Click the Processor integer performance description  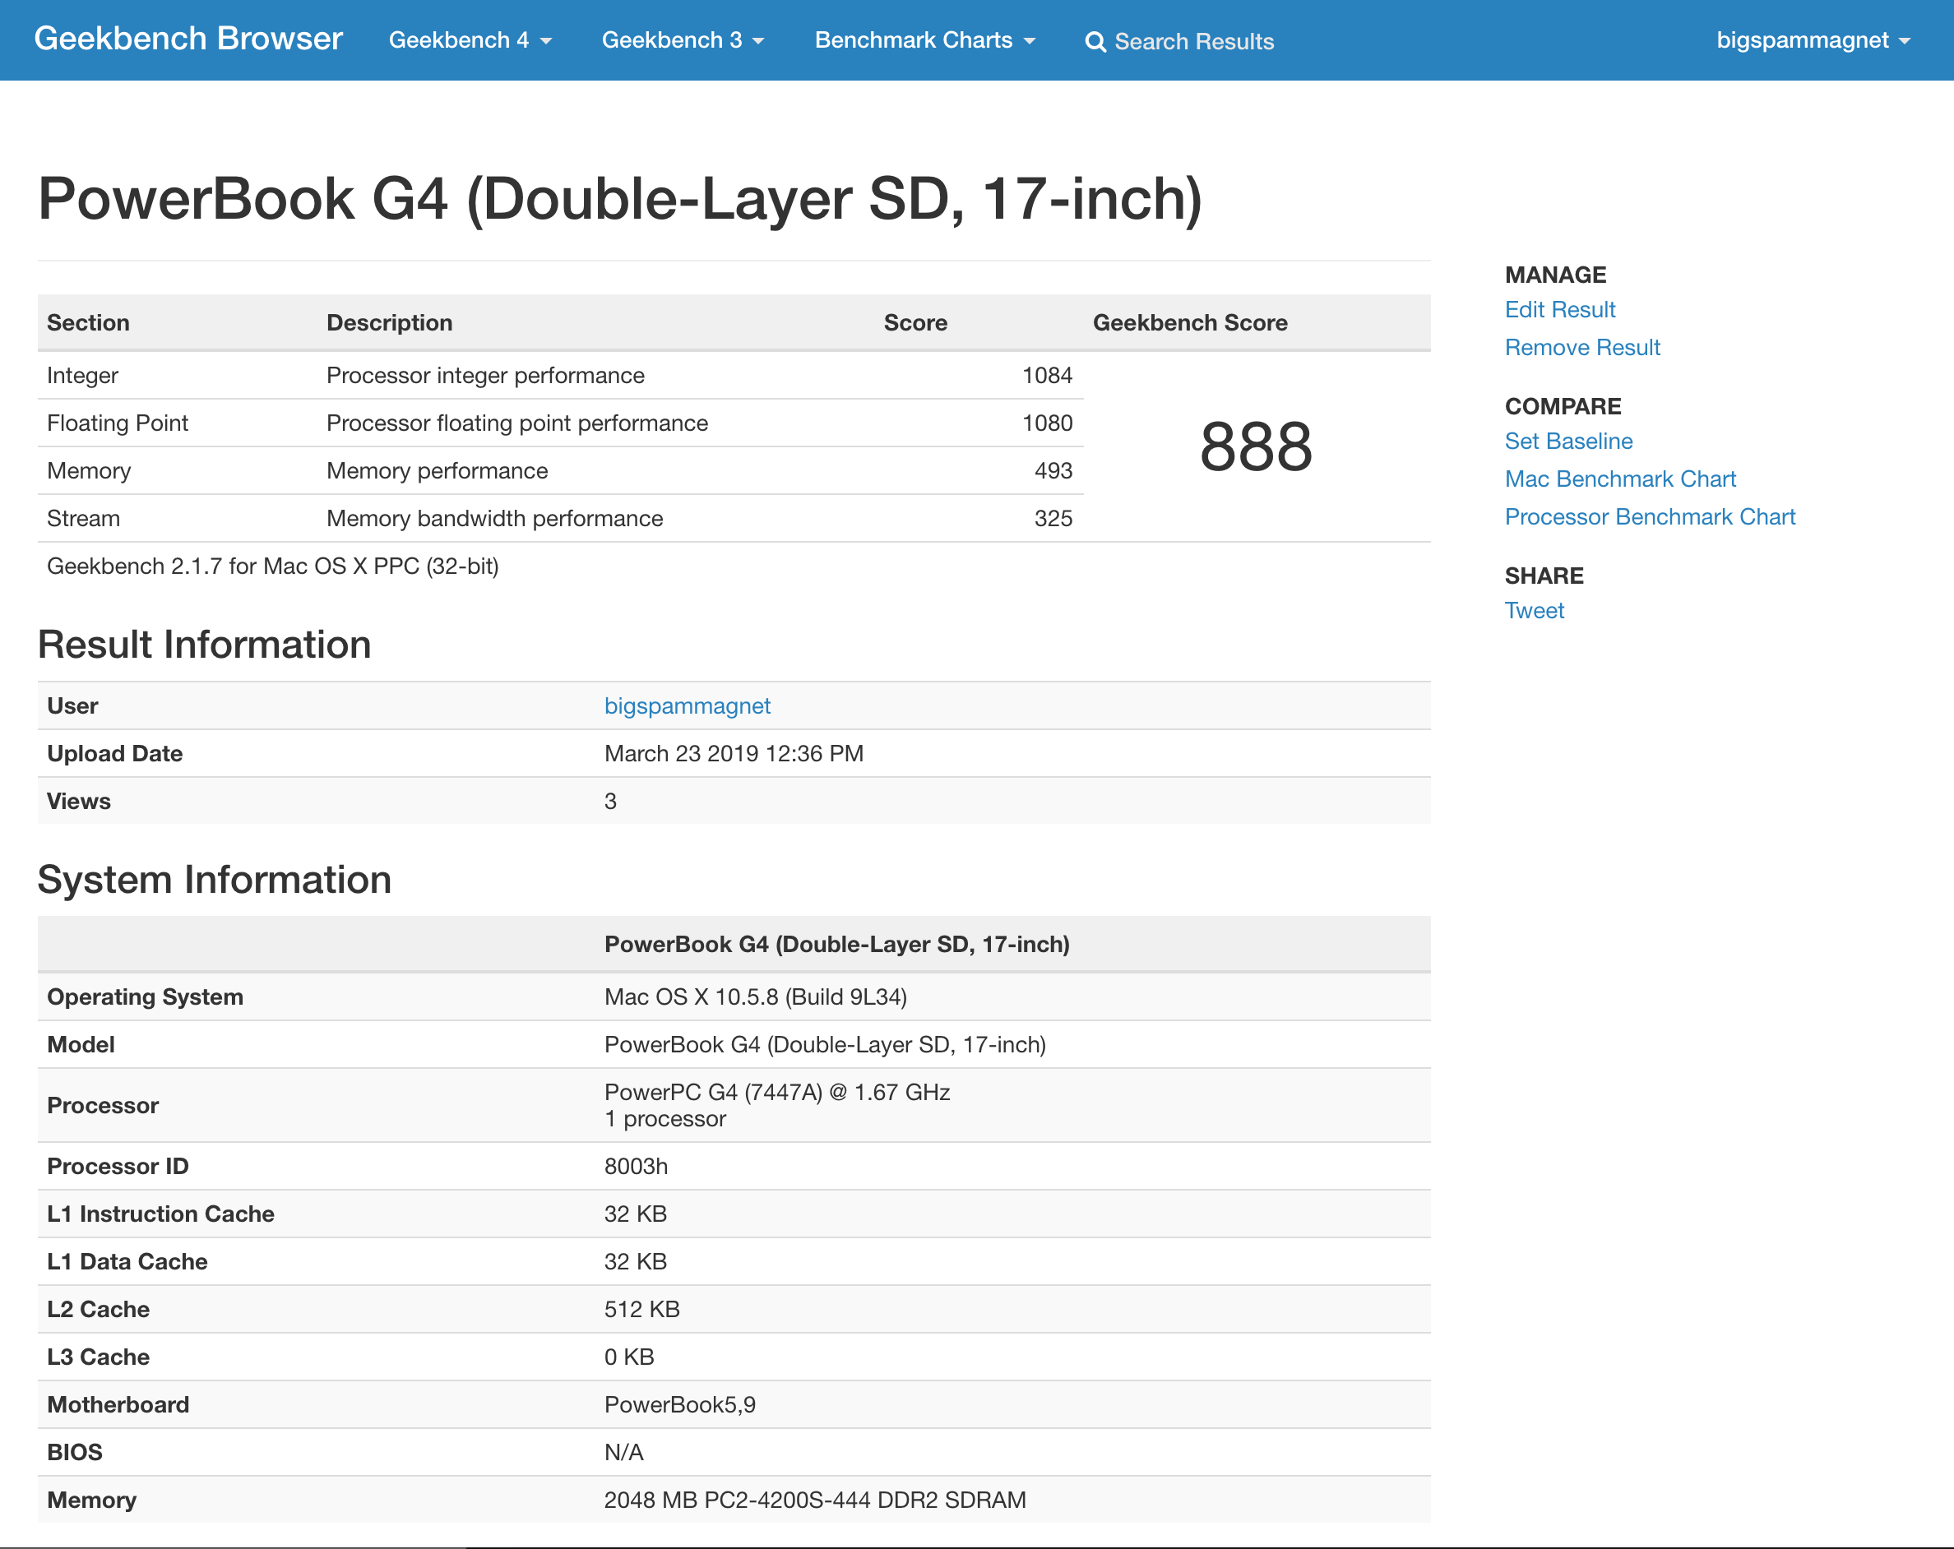[x=485, y=375]
